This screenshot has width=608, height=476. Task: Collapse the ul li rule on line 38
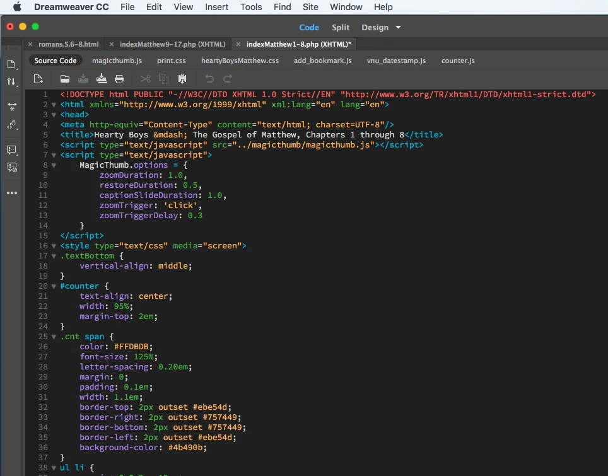point(54,468)
